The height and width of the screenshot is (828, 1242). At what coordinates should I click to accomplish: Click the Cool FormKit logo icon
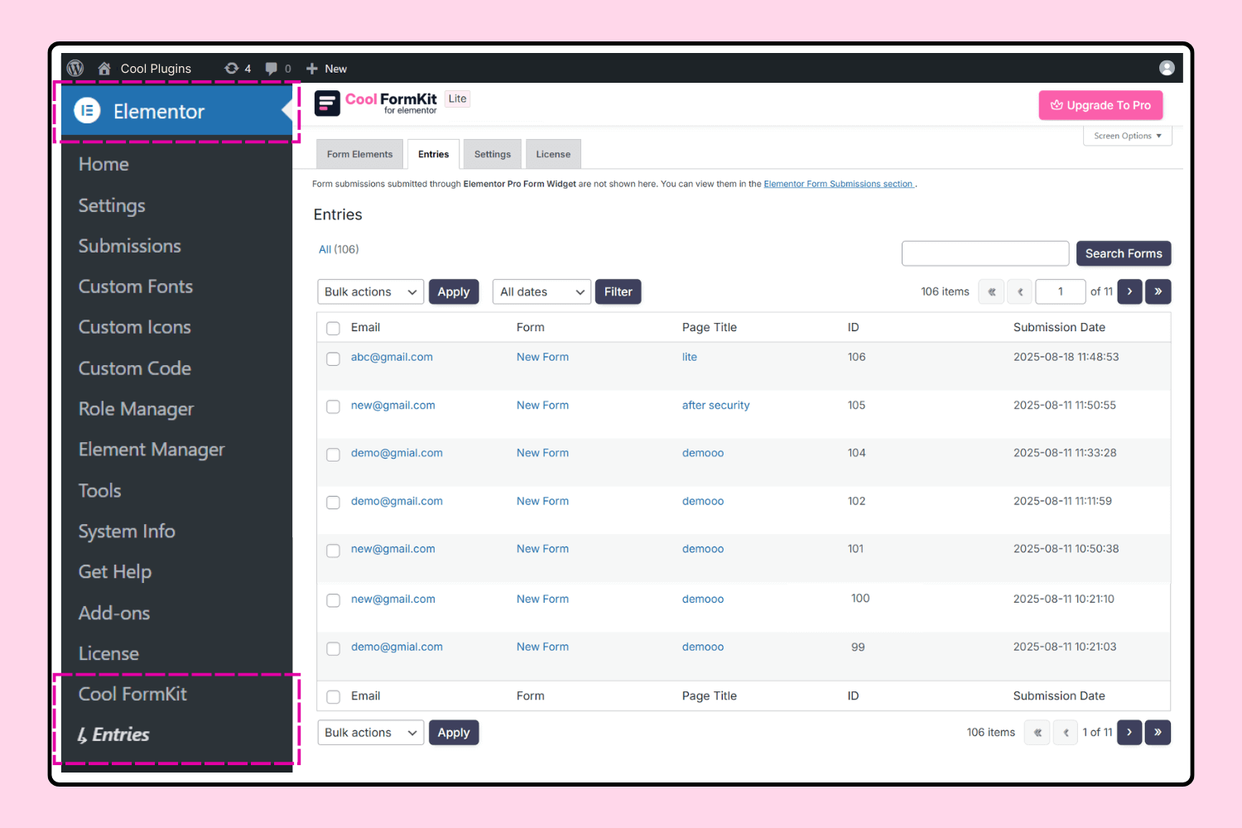[327, 103]
